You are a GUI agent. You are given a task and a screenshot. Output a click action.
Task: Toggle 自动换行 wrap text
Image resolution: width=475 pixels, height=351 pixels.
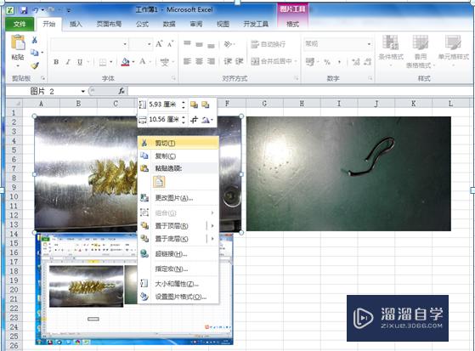269,44
